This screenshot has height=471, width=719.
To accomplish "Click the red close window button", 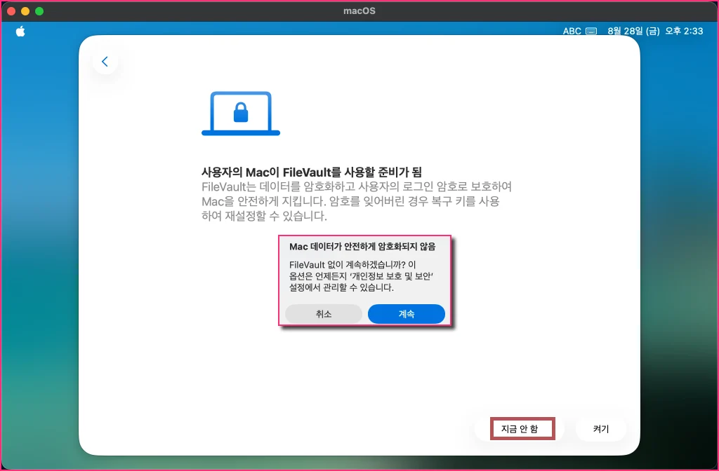I will 11,11.
